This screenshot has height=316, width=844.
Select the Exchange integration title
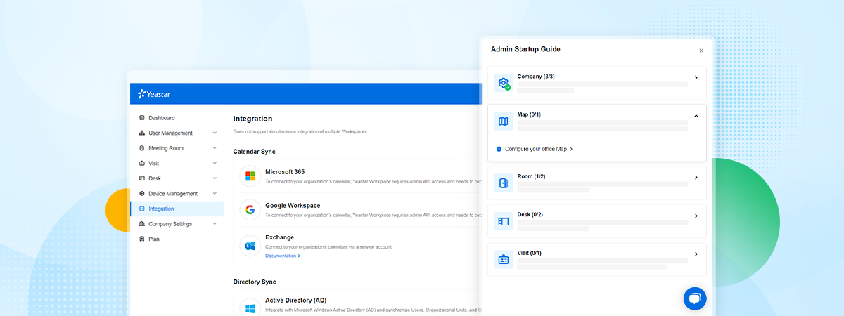[x=279, y=237]
